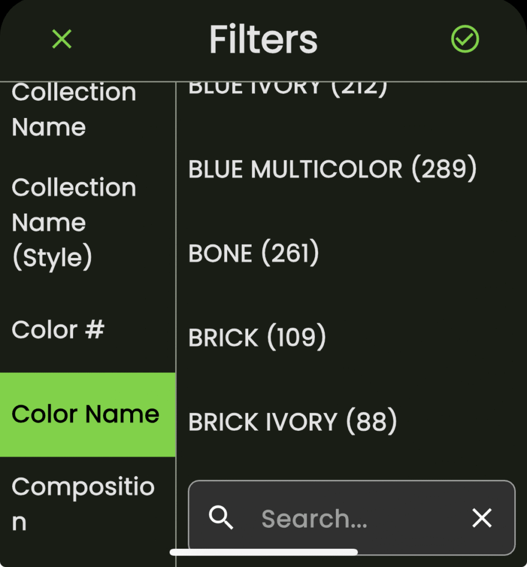Clear the search box with the white X
527x567 pixels.
(x=482, y=518)
